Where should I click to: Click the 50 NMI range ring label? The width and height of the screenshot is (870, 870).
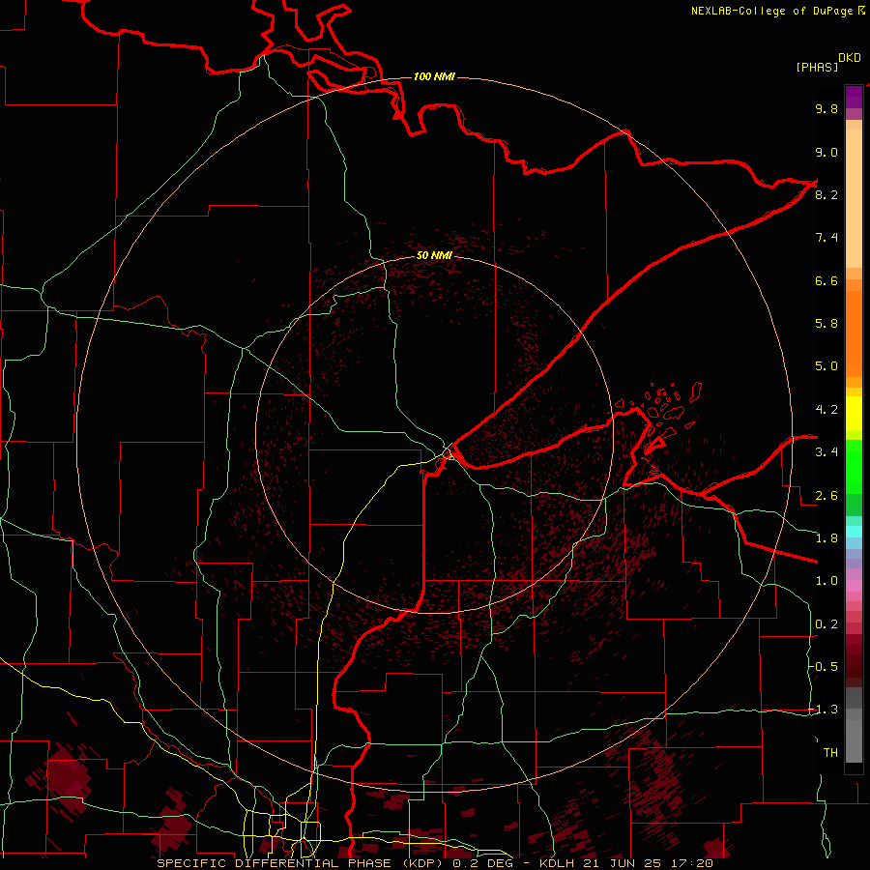click(x=434, y=255)
